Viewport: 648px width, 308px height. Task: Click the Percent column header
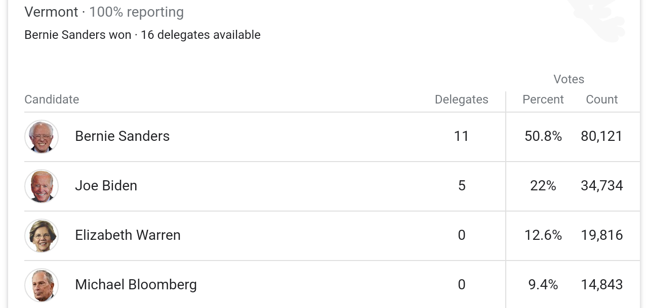[x=543, y=99]
